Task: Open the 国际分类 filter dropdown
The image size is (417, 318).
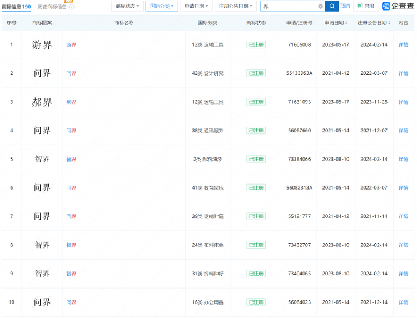Action: click(162, 6)
